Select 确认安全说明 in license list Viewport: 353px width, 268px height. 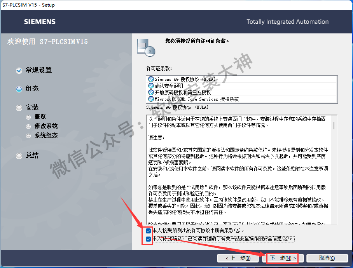[242, 86]
